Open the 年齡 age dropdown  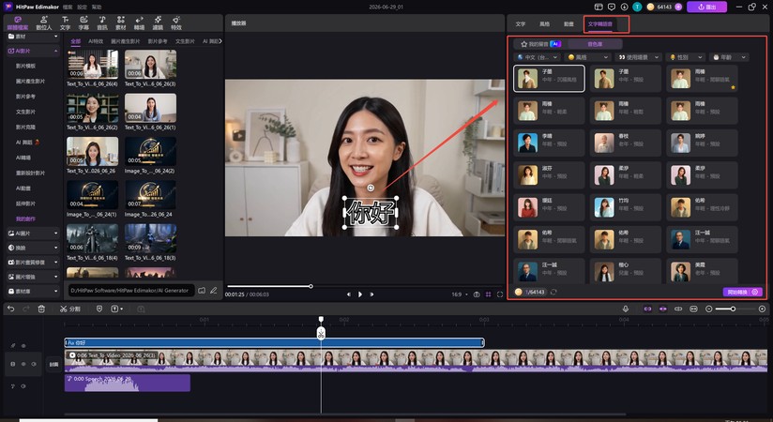[x=729, y=57]
